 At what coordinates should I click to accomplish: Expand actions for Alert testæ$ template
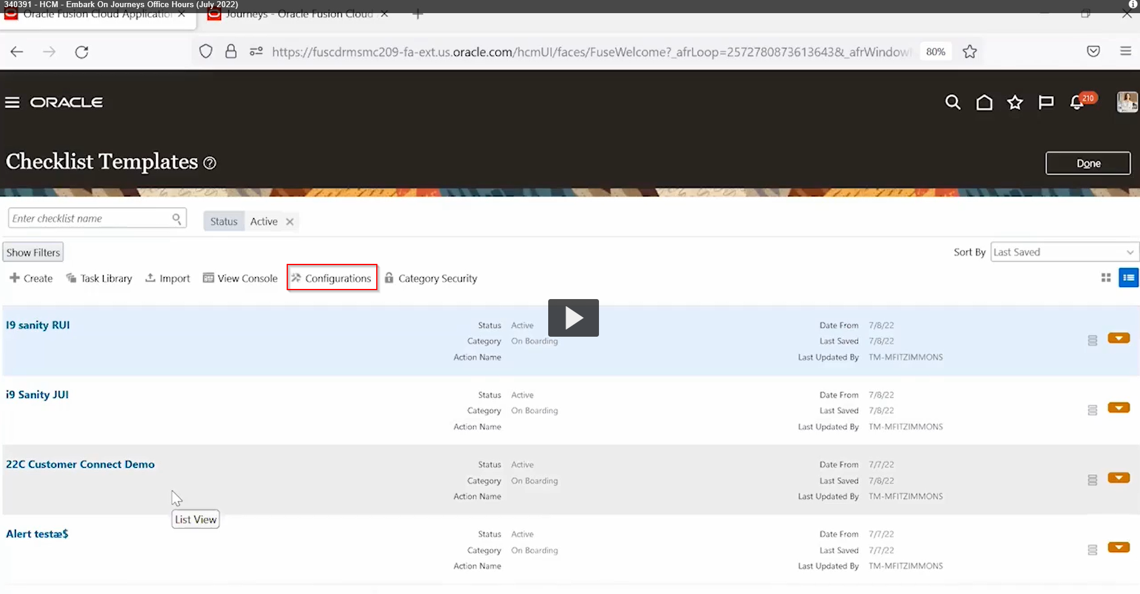(1119, 547)
